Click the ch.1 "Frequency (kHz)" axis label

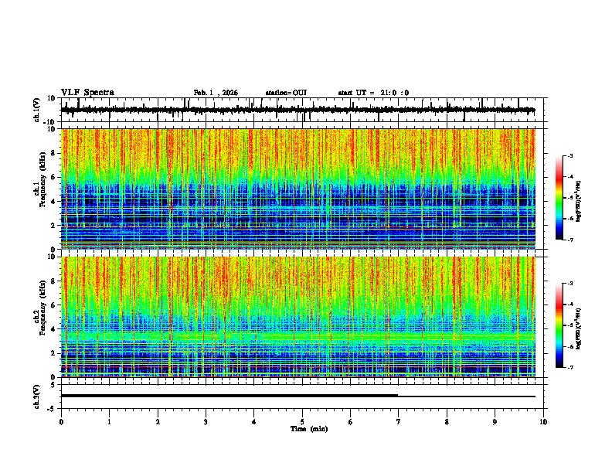point(42,179)
